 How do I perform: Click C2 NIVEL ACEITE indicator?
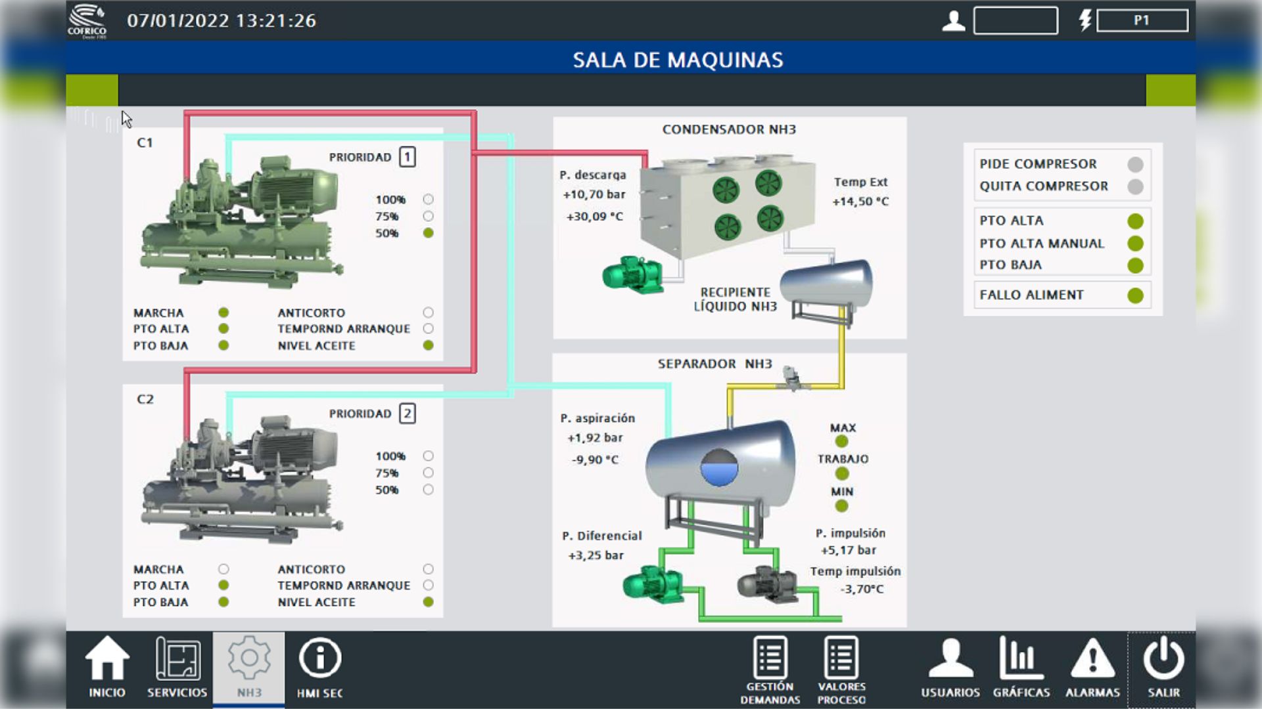click(429, 603)
